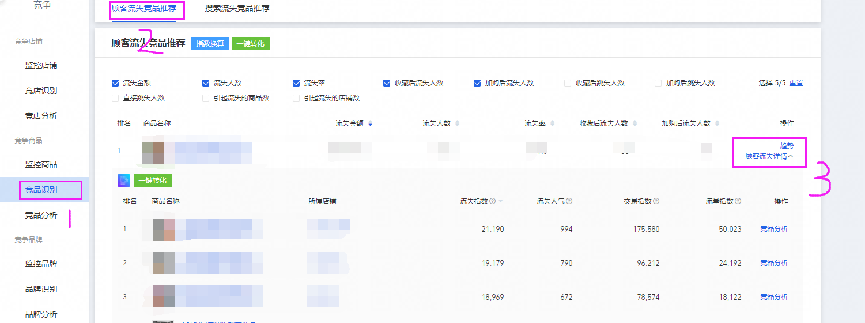The image size is (865, 323).
Task: Click the 流量指数 value 24,192
Action: click(x=730, y=263)
